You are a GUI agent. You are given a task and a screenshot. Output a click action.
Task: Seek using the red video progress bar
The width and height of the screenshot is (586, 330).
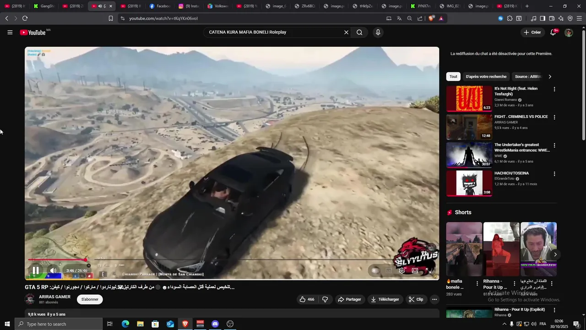click(57, 260)
